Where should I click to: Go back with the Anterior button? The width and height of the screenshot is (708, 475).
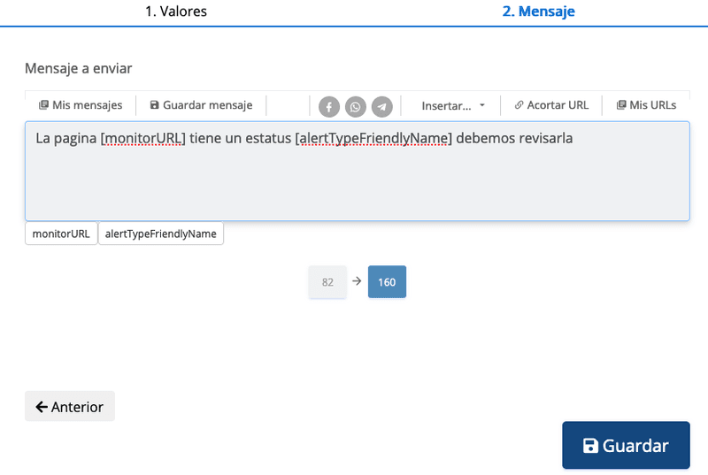click(70, 406)
